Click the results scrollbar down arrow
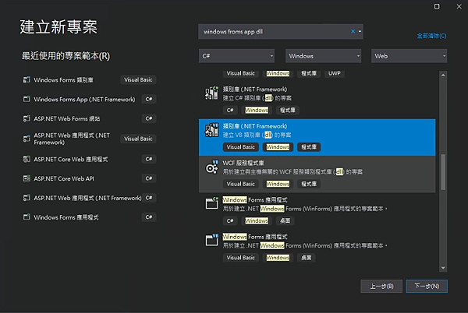This screenshot has height=313, width=468. pos(443,268)
